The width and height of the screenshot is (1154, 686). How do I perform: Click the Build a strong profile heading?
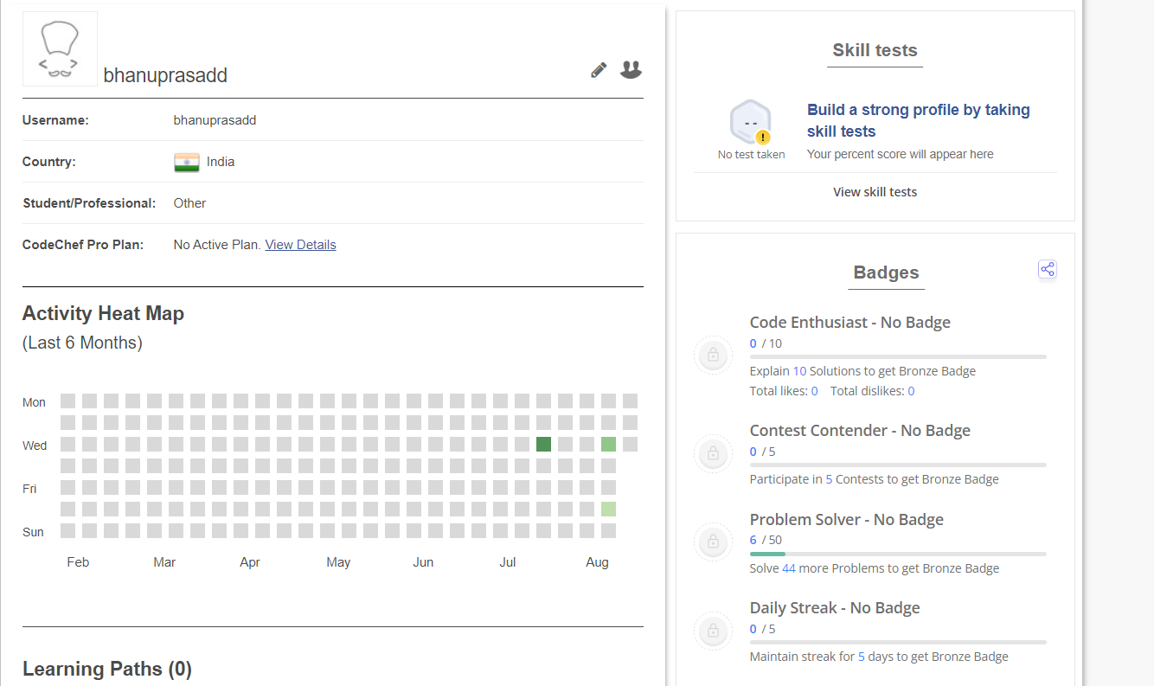click(x=918, y=120)
